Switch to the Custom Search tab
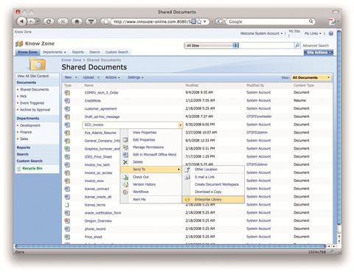Image resolution: width=354 pixels, height=272 pixels. [117, 52]
